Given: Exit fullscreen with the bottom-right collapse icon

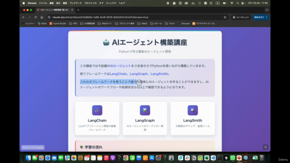Looking at the screenshot, I should coord(266,147).
